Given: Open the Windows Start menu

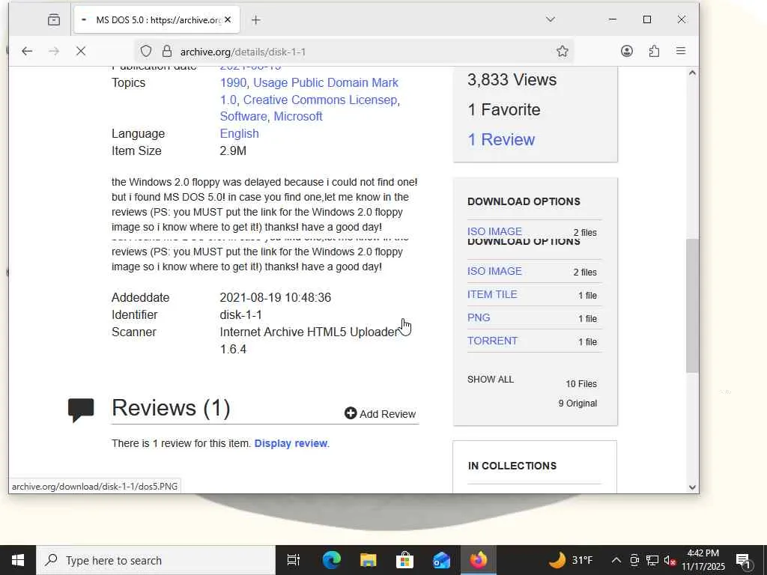Looking at the screenshot, I should click(18, 560).
